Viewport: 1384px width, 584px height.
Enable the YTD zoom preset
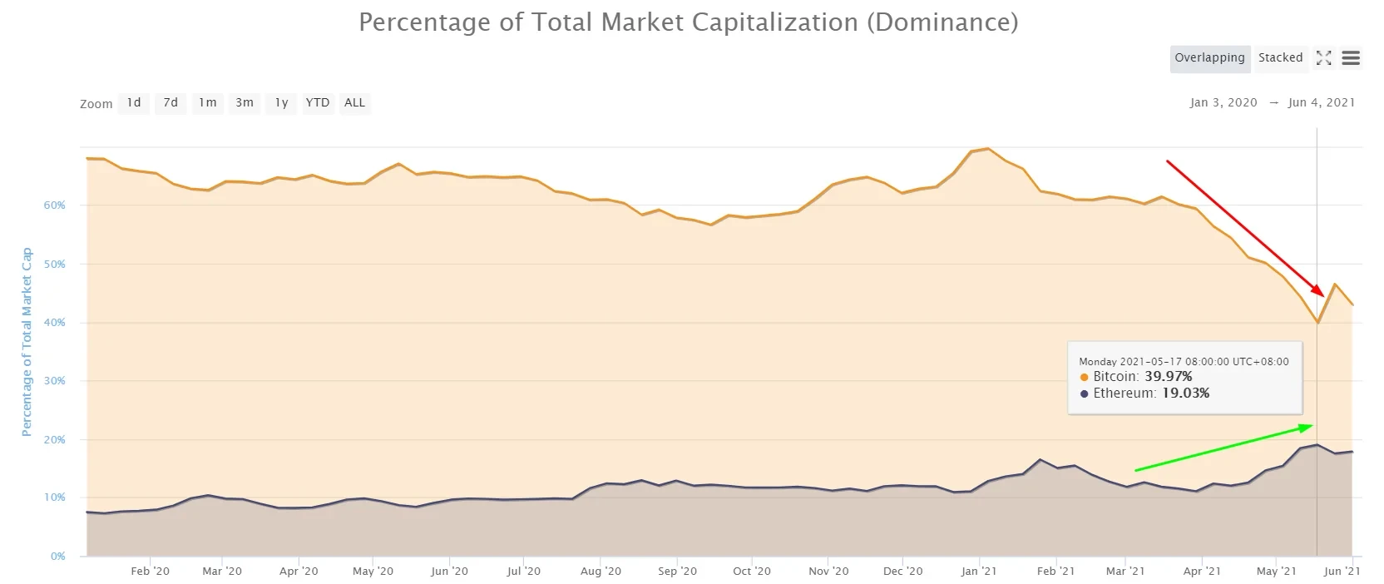click(317, 102)
